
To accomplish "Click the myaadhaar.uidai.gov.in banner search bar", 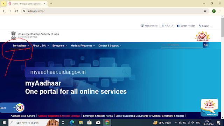I will coord(78,72).
